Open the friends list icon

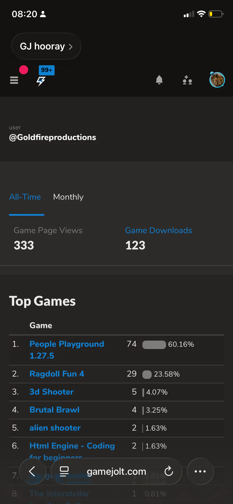coord(187,80)
